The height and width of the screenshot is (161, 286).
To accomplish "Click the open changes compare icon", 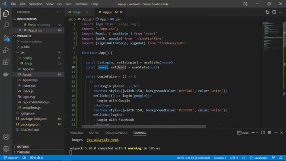I will pos(267,12).
